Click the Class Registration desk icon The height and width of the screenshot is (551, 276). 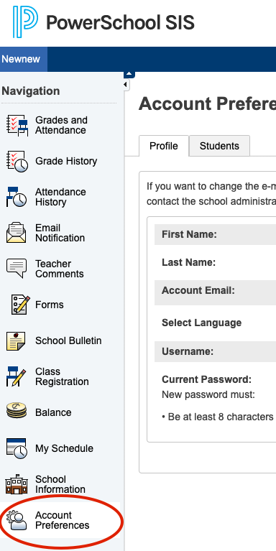(17, 376)
